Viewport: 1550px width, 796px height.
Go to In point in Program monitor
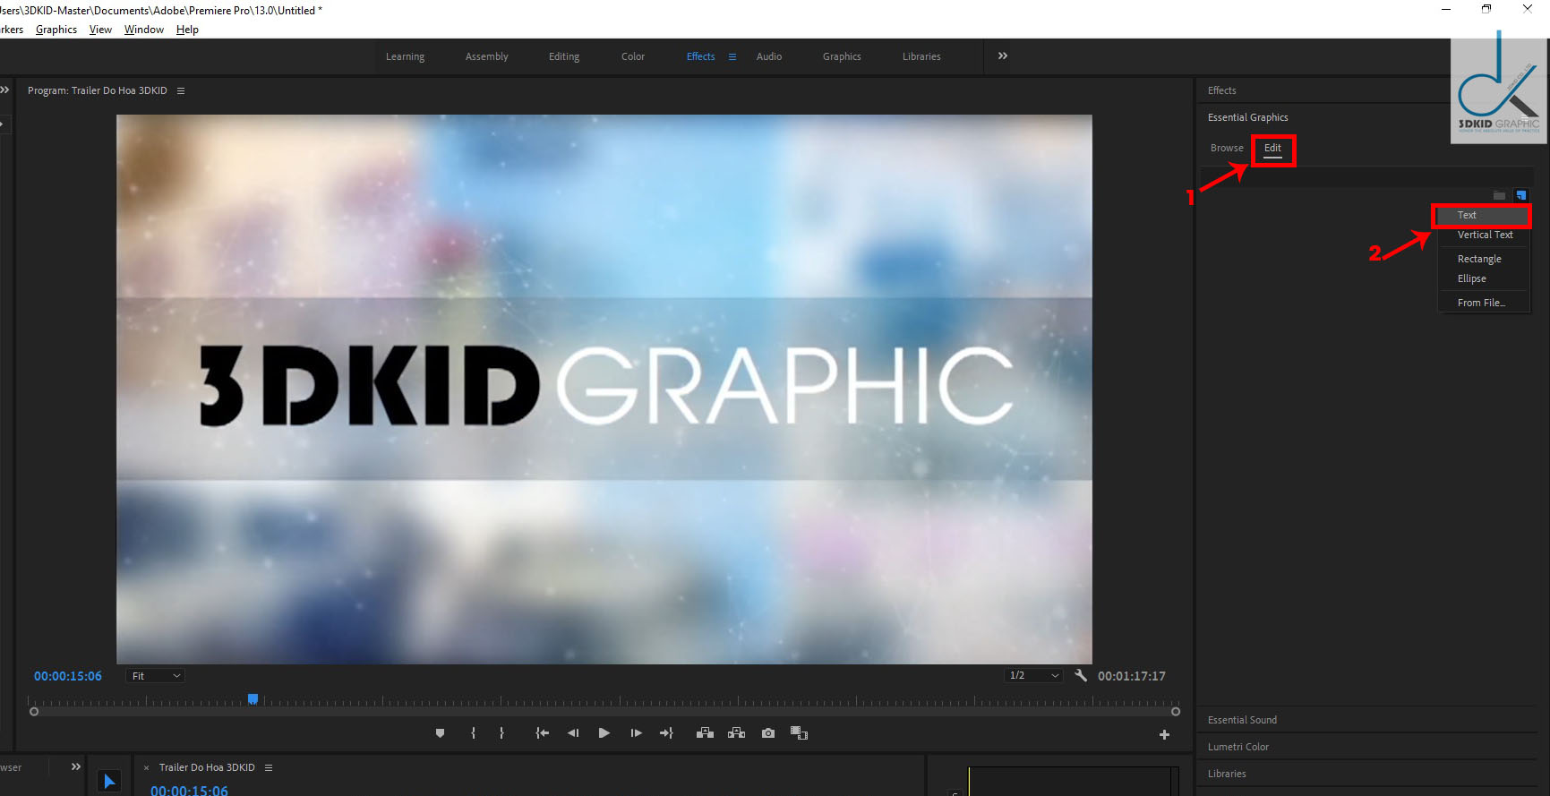tap(542, 733)
